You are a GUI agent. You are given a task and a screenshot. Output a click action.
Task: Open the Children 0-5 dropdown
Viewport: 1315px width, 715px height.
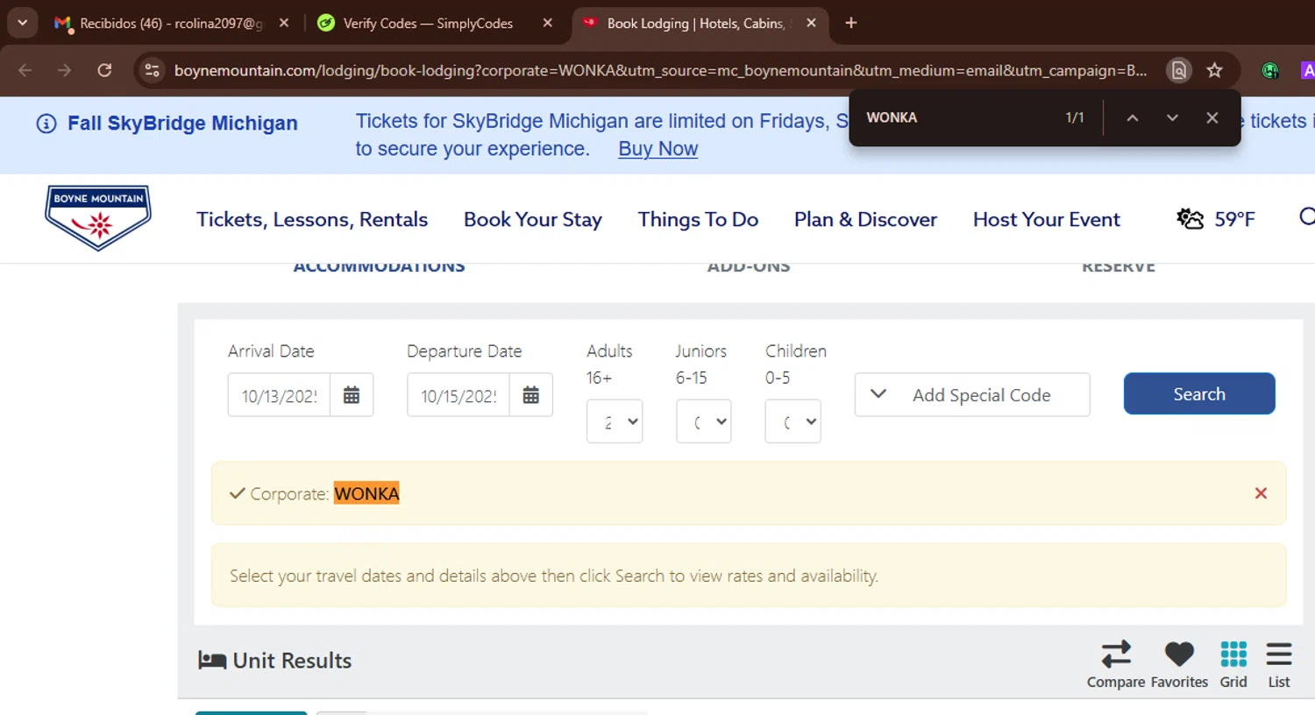point(793,421)
